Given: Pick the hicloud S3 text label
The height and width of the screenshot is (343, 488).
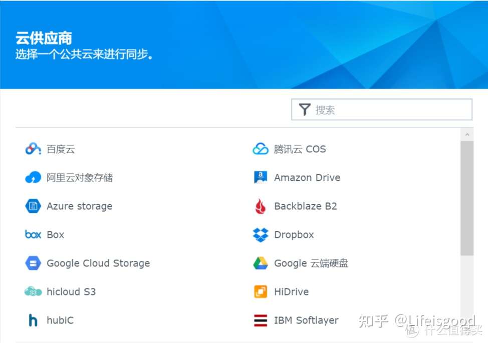Looking at the screenshot, I should (71, 292).
